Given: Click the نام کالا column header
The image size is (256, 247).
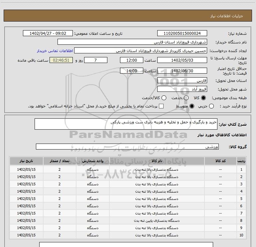Looking at the screenshot, I should click(x=157, y=161).
